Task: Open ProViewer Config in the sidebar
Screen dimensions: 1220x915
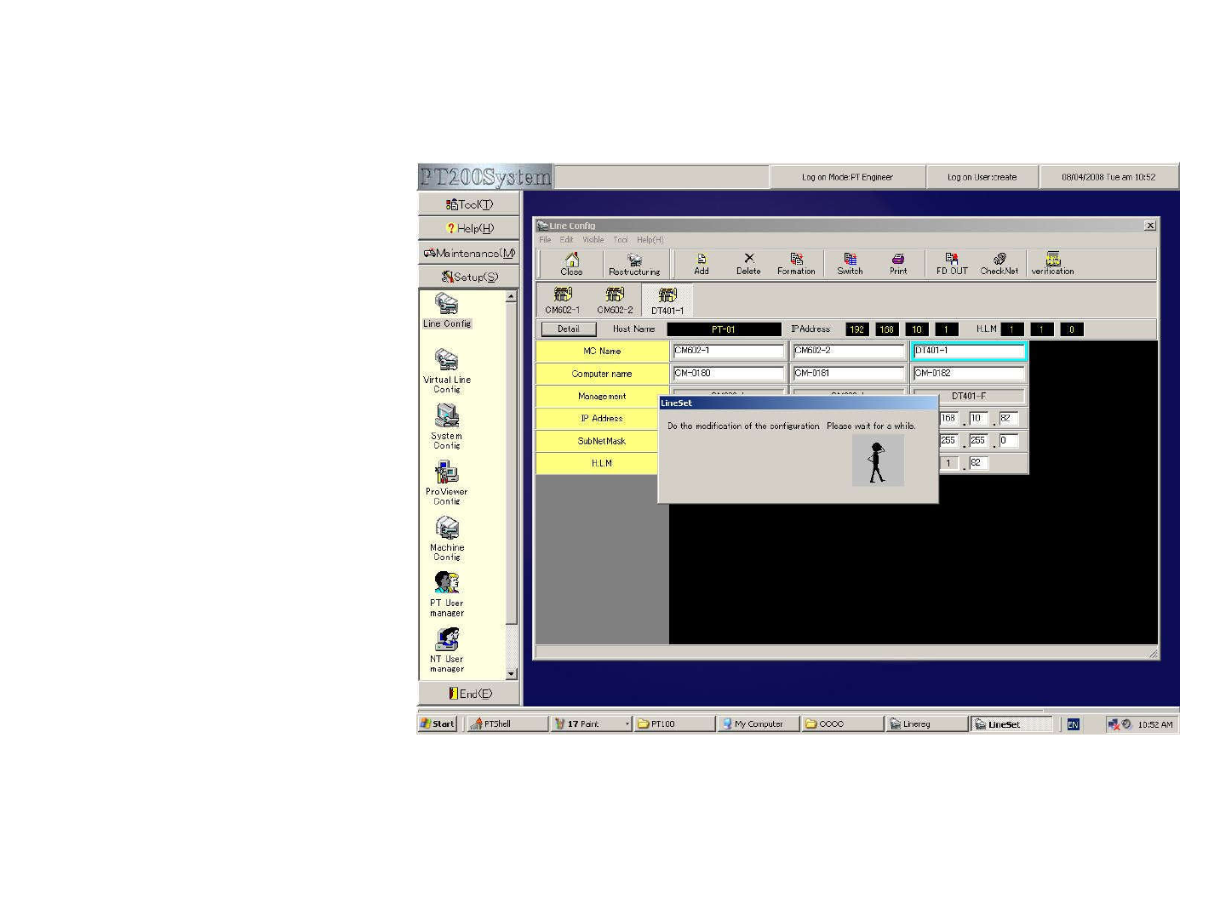Action: (x=447, y=483)
